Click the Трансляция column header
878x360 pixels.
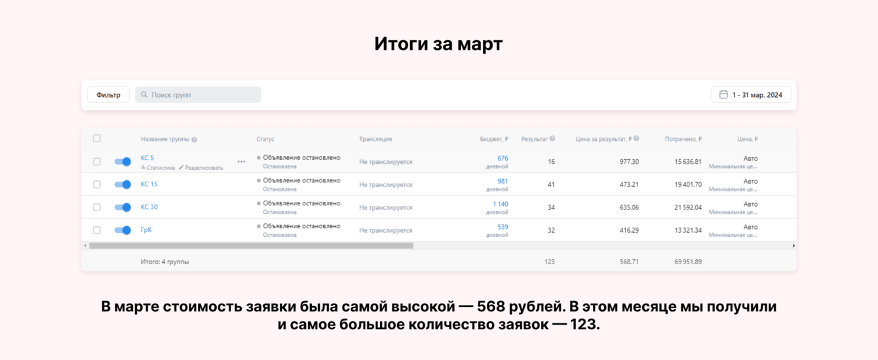[375, 139]
